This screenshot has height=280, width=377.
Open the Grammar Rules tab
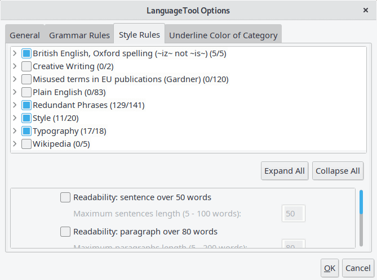(79, 35)
